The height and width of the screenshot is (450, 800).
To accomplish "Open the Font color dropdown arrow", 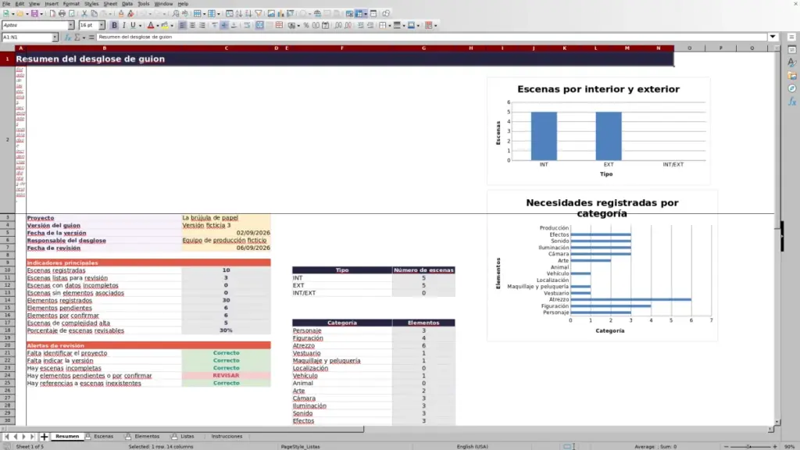I will click(157, 26).
